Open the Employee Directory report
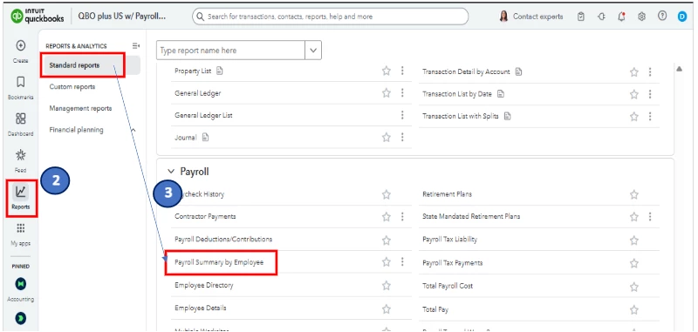Viewport: 698px width, 332px height. [204, 285]
